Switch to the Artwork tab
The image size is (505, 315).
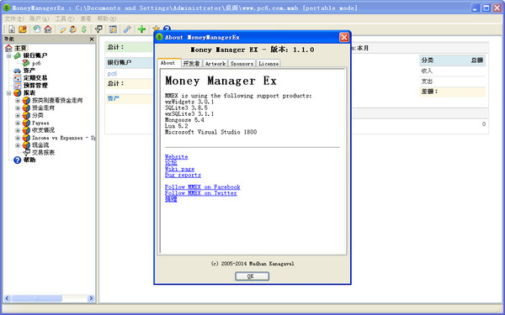215,64
